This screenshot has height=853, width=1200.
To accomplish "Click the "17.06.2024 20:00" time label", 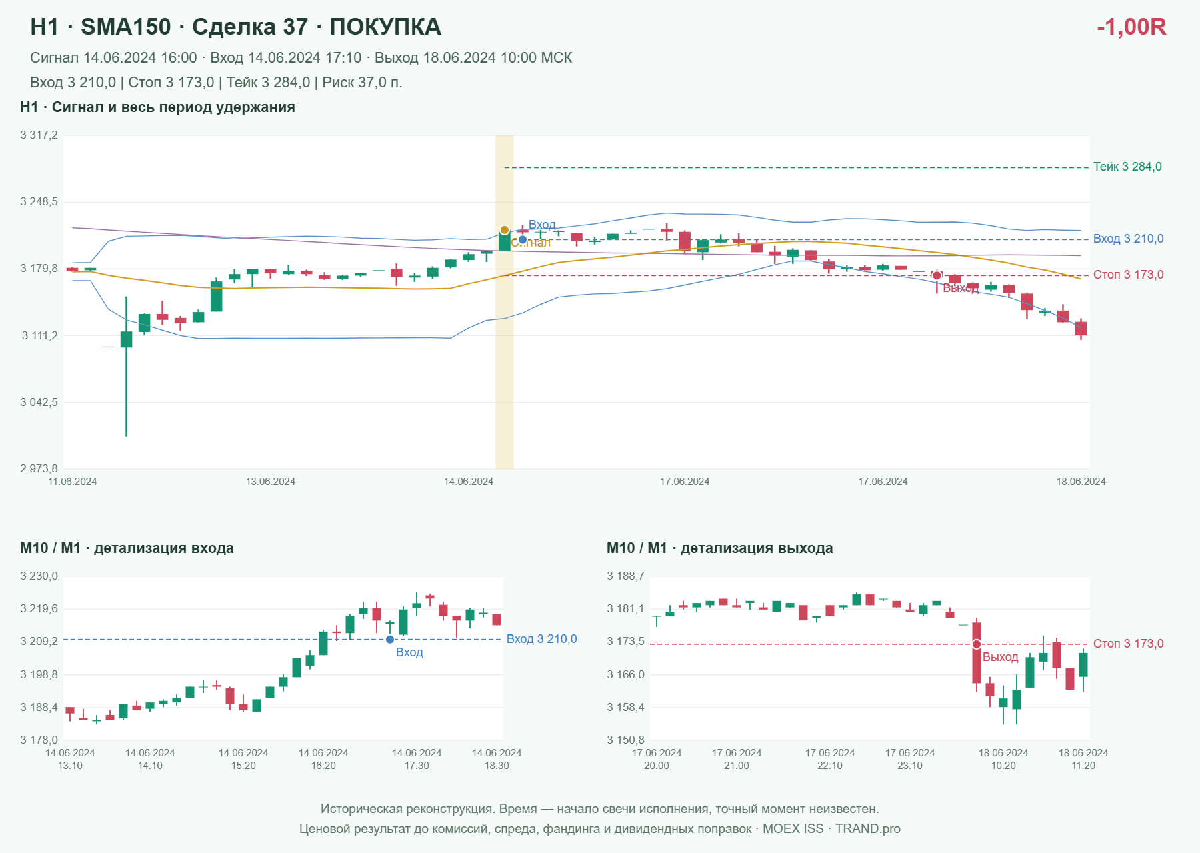I will tap(657, 759).
